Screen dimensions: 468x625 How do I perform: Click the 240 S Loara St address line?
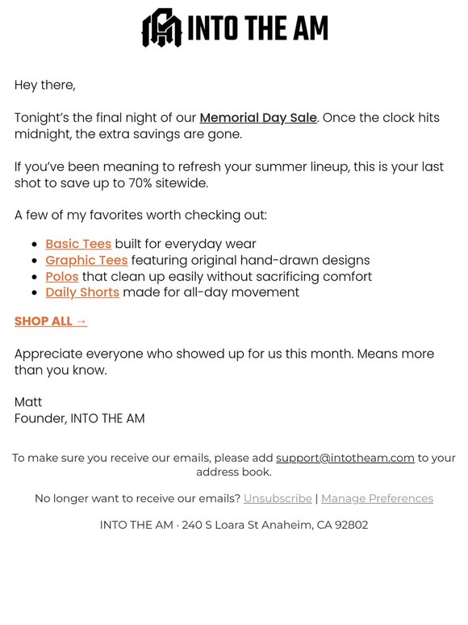point(234,525)
